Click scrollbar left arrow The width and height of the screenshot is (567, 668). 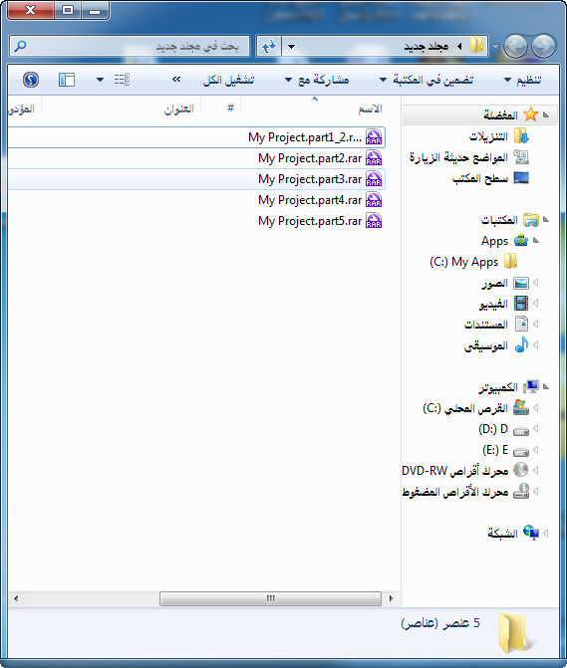point(16,598)
